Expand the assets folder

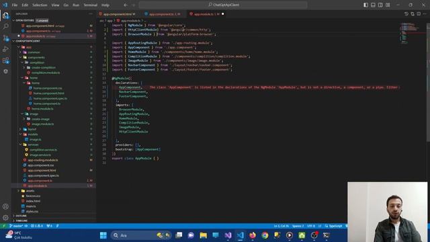point(30,191)
